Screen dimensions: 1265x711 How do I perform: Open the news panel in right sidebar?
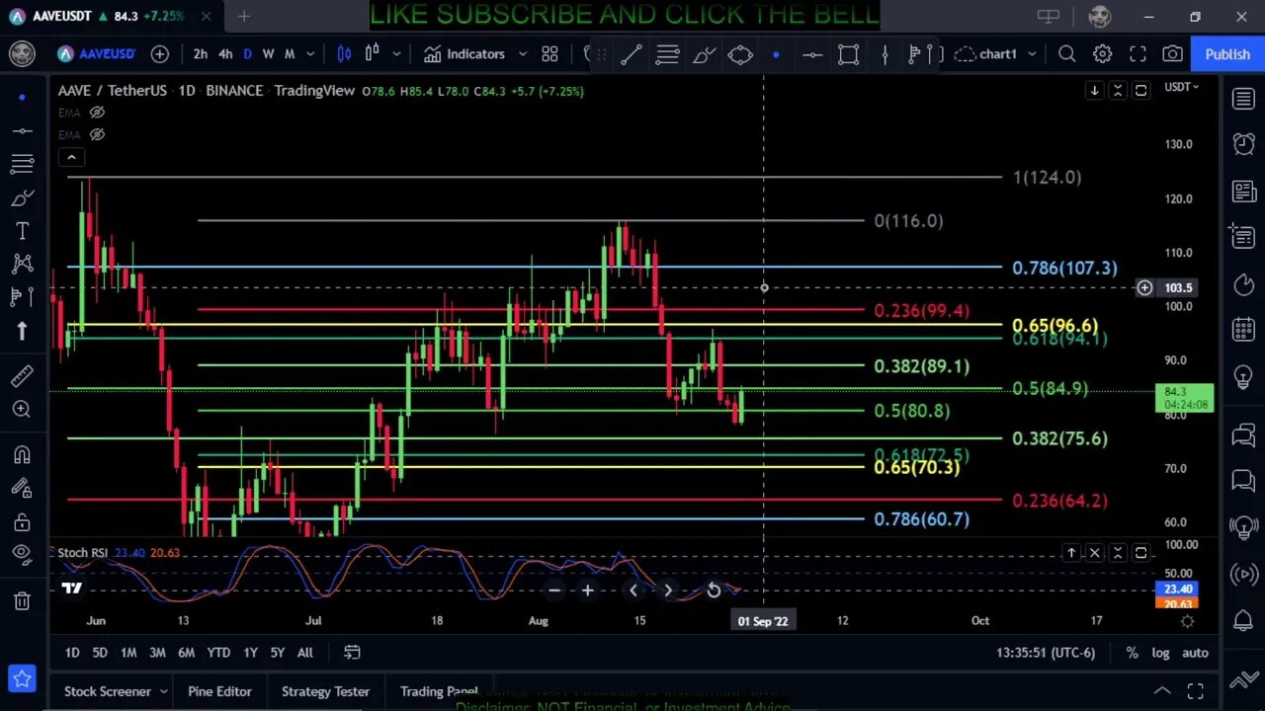click(x=1243, y=191)
